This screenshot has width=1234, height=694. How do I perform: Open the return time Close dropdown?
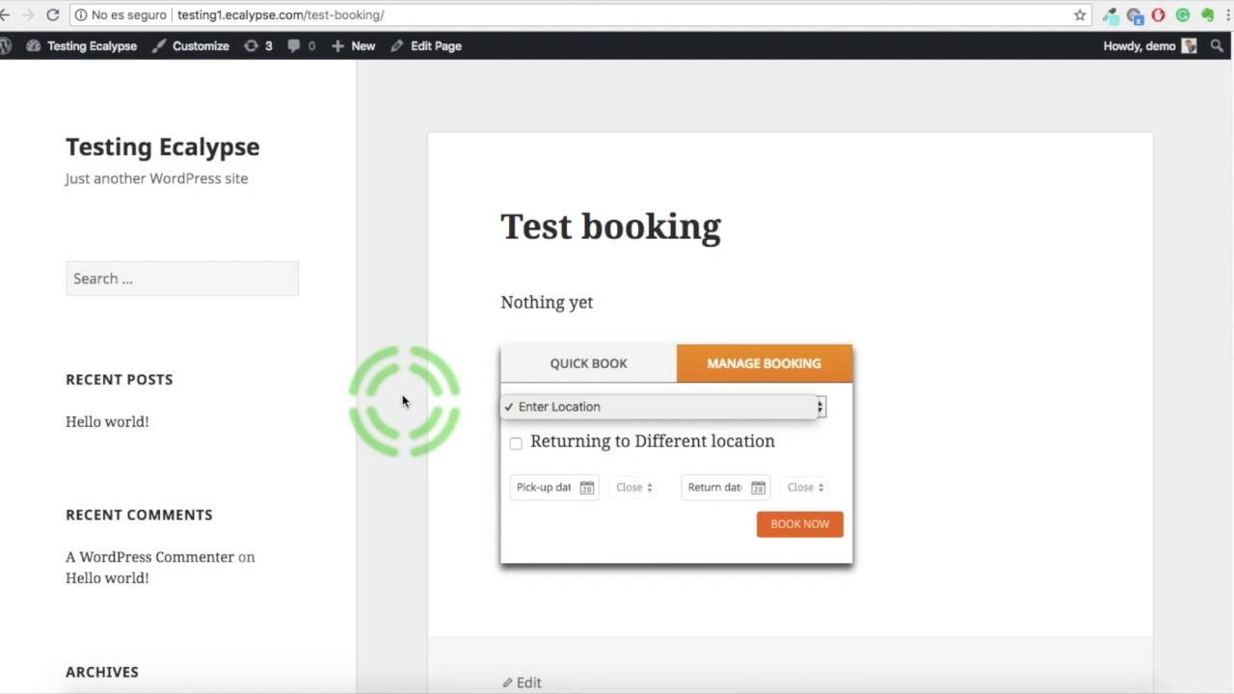click(x=805, y=488)
